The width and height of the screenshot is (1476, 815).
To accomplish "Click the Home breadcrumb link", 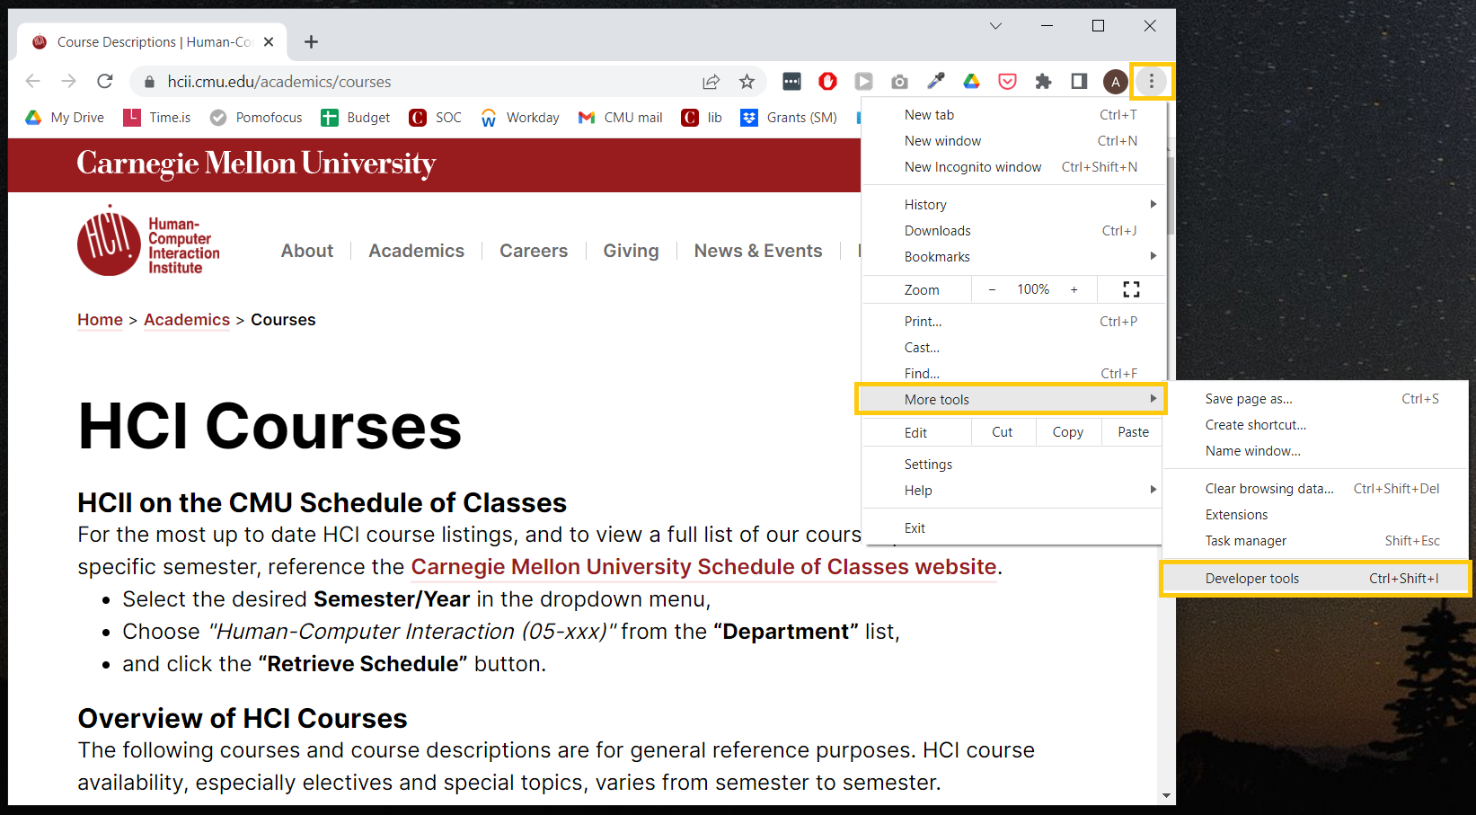I will tap(100, 320).
